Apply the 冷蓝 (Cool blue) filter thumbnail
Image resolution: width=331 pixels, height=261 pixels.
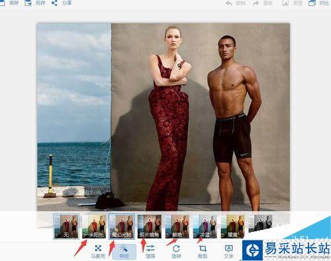coord(205,227)
